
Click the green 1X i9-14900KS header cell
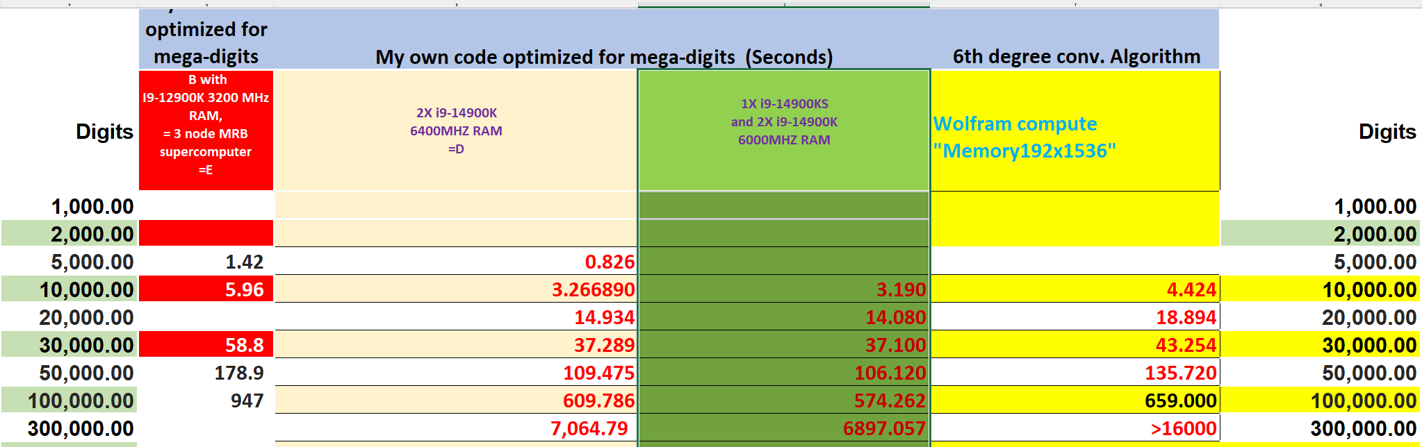pos(784,130)
